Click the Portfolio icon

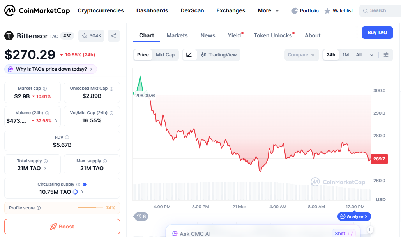pyautogui.click(x=295, y=10)
